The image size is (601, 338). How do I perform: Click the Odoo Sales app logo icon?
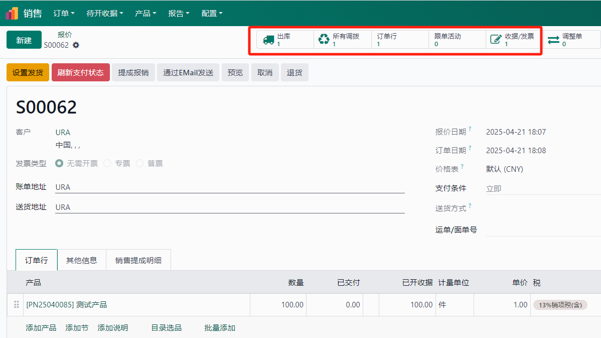[x=12, y=14]
